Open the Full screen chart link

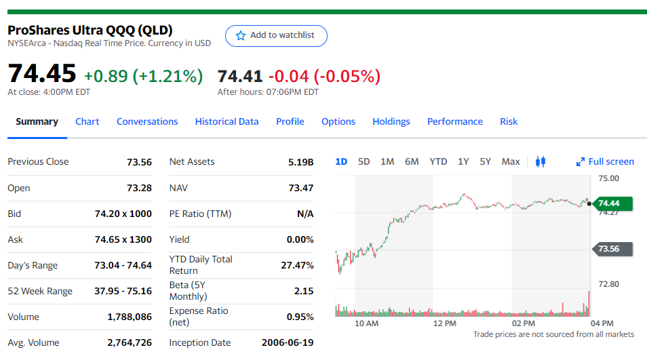pos(605,161)
